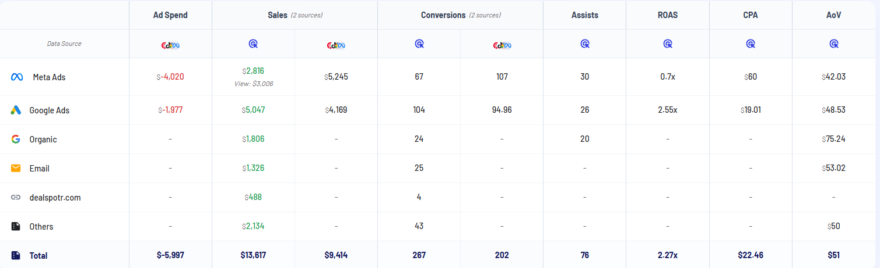The height and width of the screenshot is (268, 880).
Task: Click the AoV data source tracker icon
Action: coord(834,44)
